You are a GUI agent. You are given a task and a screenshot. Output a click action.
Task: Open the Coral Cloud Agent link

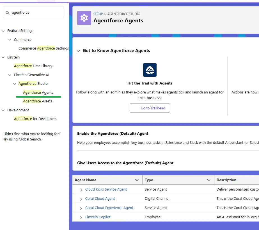pyautogui.click(x=100, y=199)
